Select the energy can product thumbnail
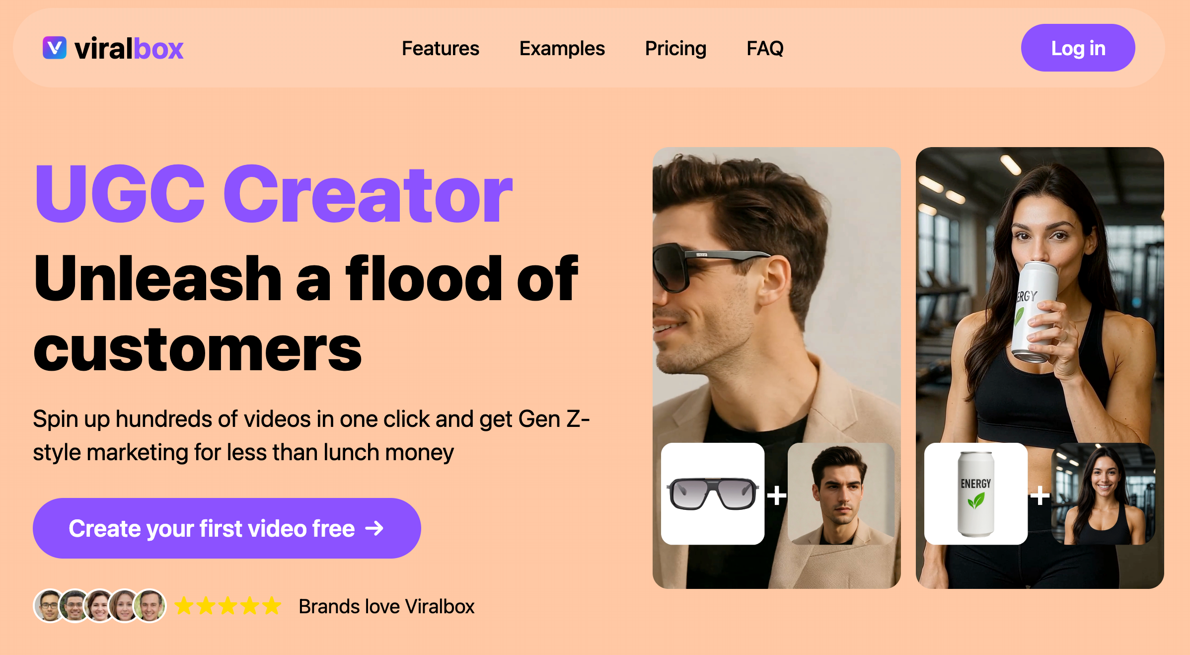The width and height of the screenshot is (1190, 655). [976, 493]
